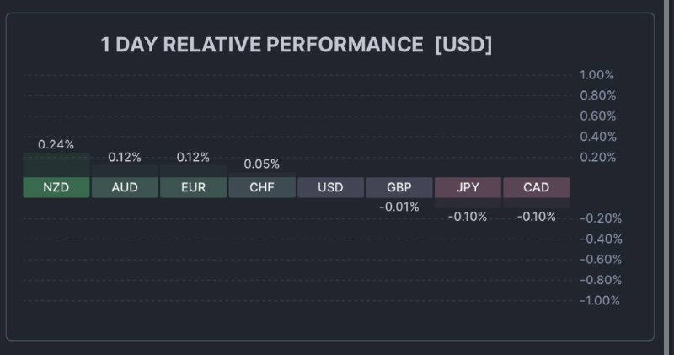Click the -1.00% axis label
Viewport: 674px width, 355px height.
click(x=600, y=300)
